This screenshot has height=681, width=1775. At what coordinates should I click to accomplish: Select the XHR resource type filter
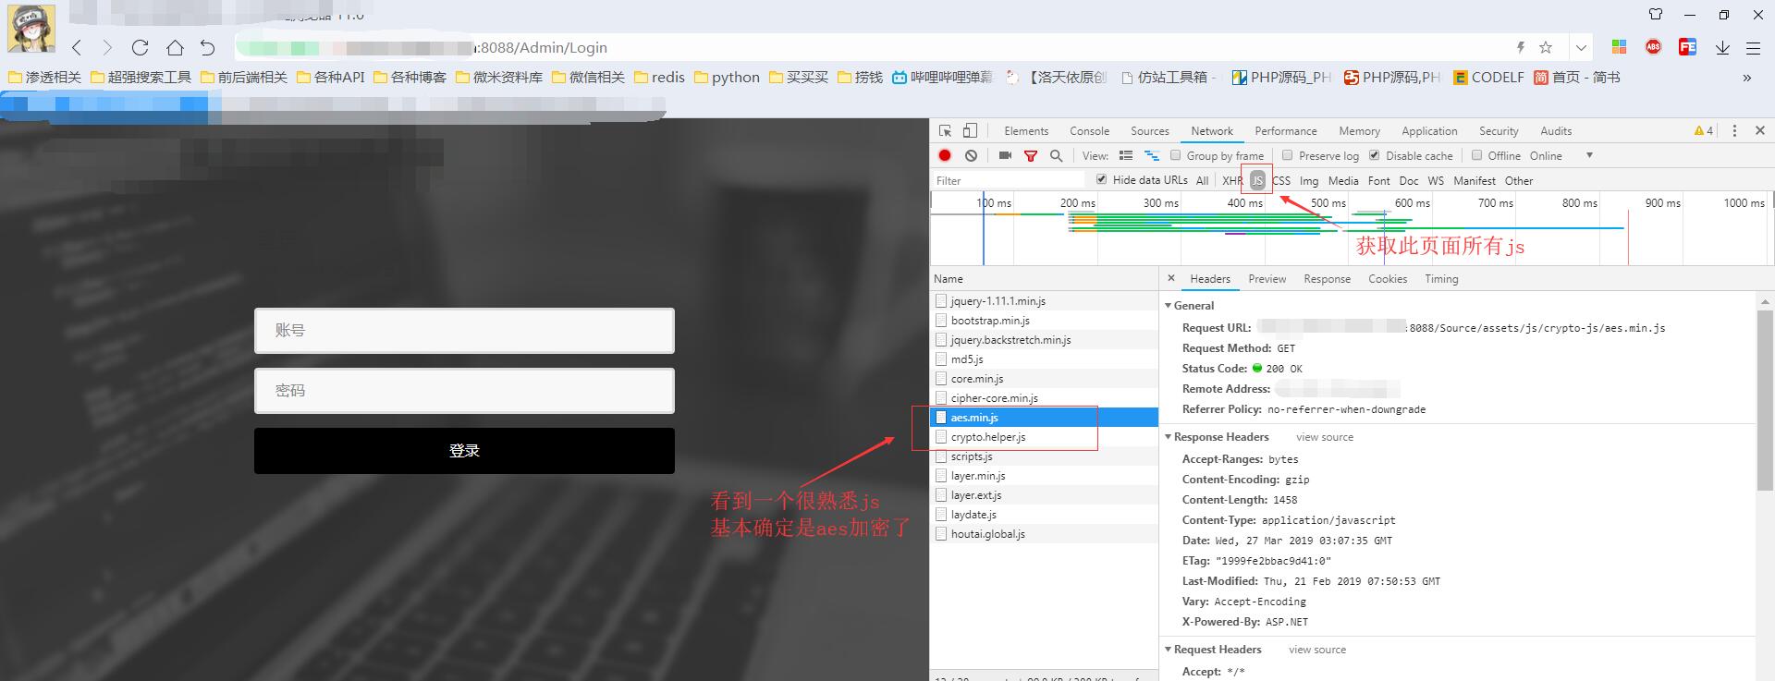1232,180
